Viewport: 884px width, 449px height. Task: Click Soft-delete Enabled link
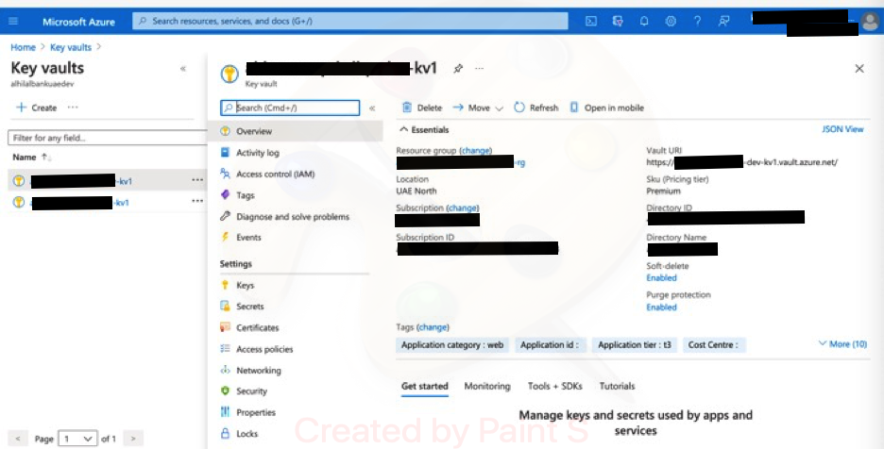661,277
